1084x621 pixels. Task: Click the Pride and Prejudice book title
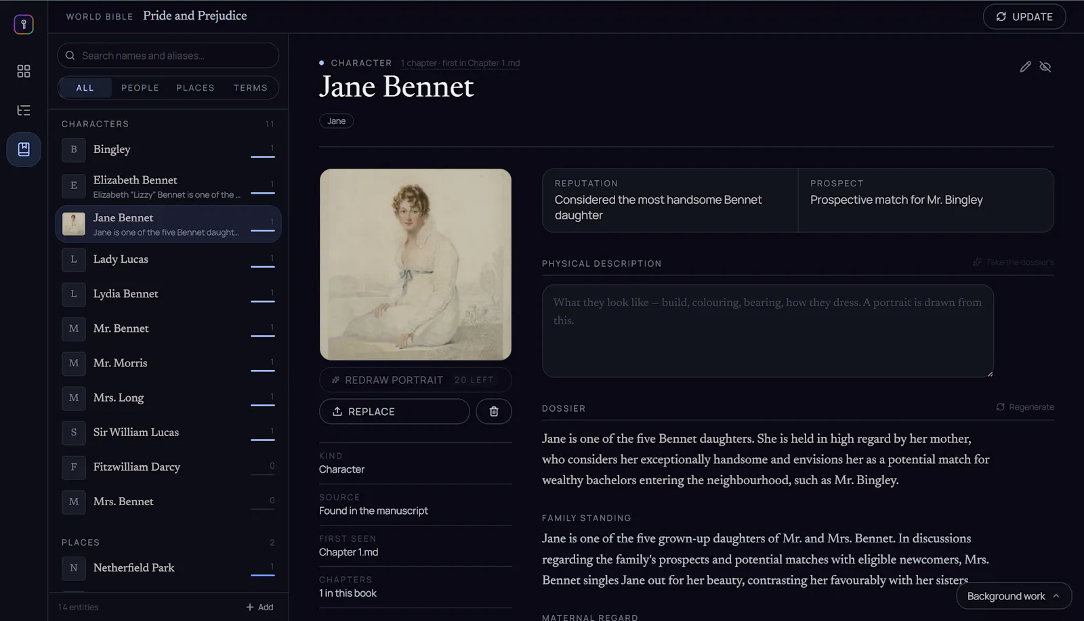[195, 16]
